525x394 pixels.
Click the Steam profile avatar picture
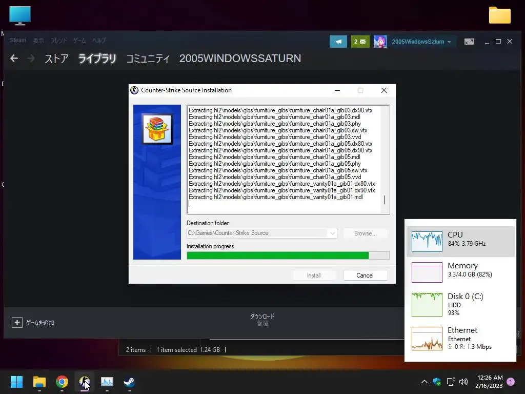[380, 42]
